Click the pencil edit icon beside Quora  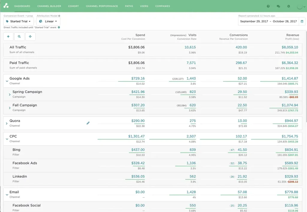88,123
